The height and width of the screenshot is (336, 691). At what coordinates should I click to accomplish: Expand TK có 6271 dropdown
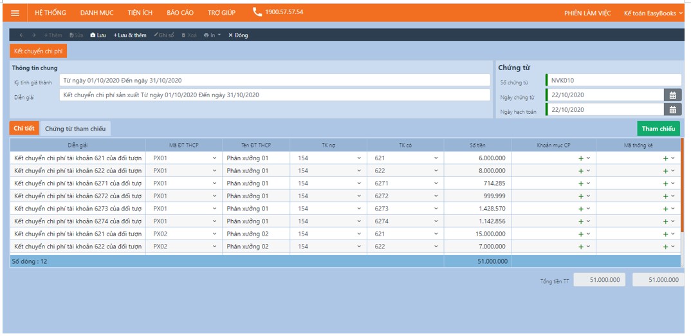point(436,183)
